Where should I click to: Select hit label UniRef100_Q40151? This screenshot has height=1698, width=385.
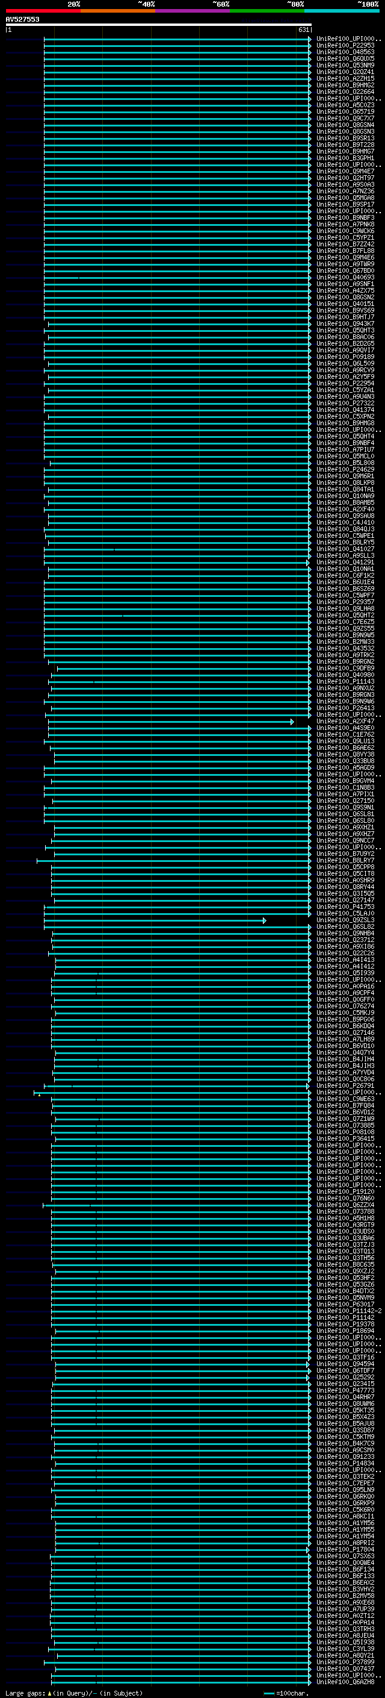(x=345, y=304)
